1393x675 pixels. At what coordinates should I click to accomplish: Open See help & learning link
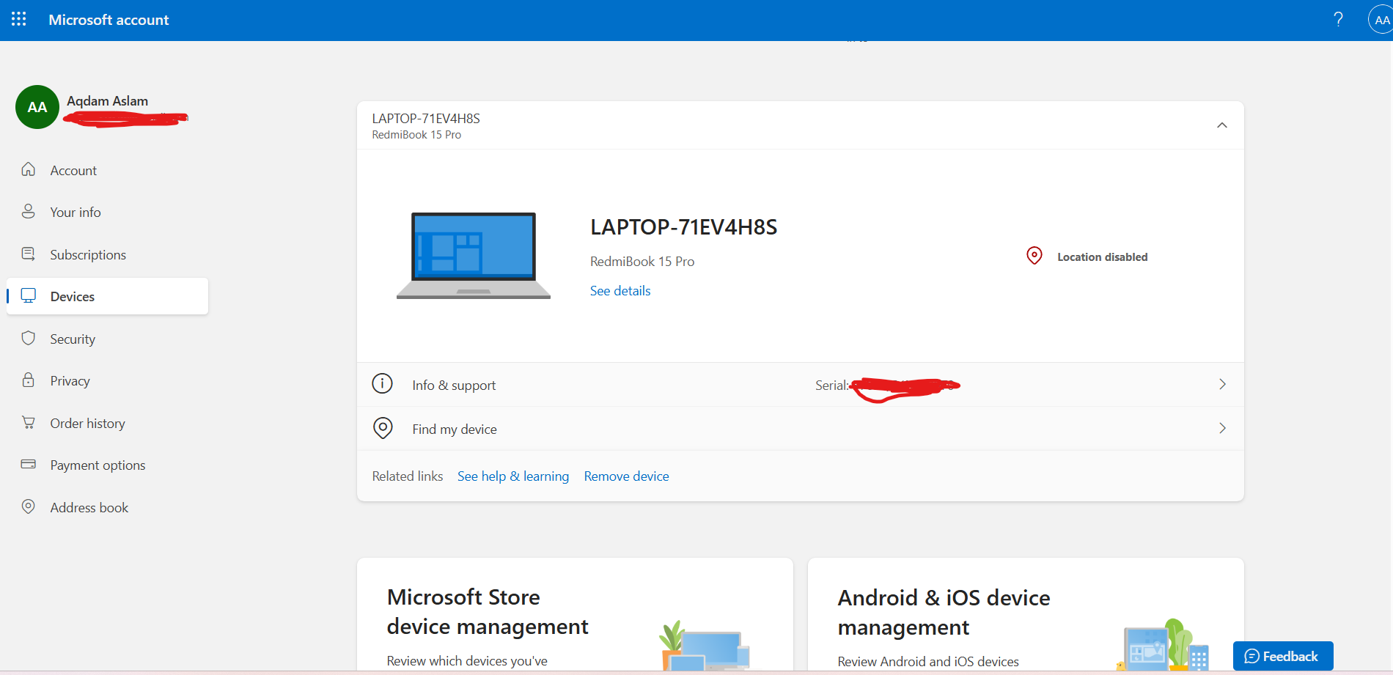coord(513,476)
